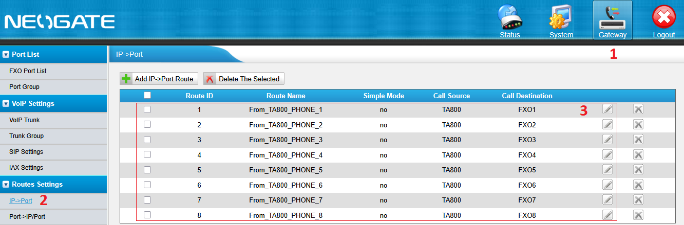
Task: Open the Status page icon
Action: coord(510,21)
